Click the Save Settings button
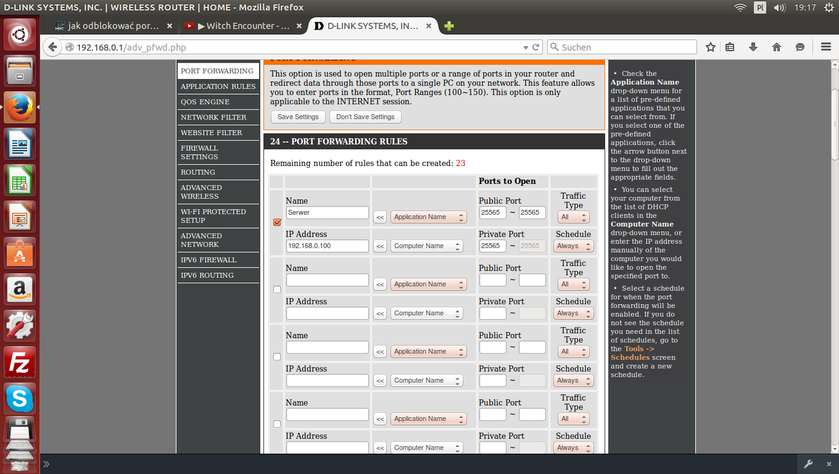The width and height of the screenshot is (839, 474). click(x=298, y=117)
